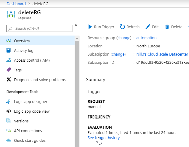Click the Delete trash can icon
The image size is (189, 147).
(167, 27)
